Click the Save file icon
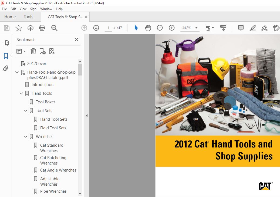 pos(6,28)
